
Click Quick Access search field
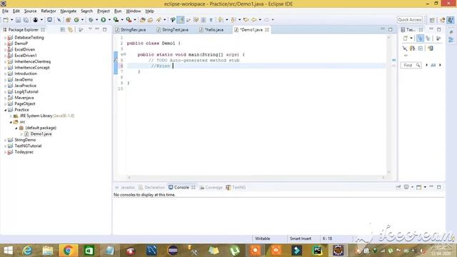[409, 20]
